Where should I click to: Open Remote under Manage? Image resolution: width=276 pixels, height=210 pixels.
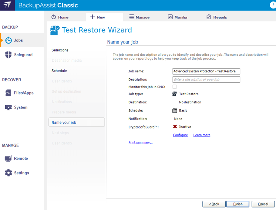pyautogui.click(x=22, y=158)
